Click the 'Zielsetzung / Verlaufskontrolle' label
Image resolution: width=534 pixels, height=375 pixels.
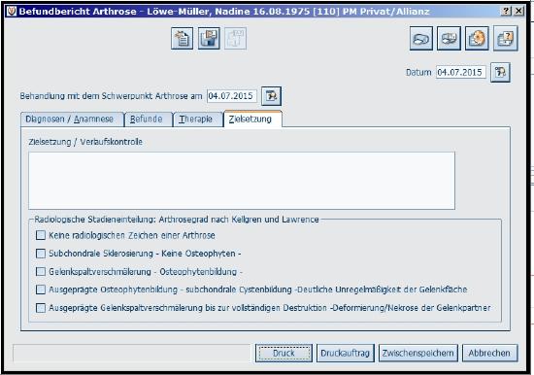(x=85, y=142)
